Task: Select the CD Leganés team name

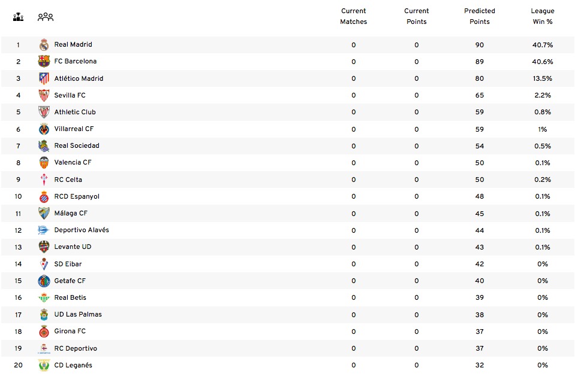Action: pos(73,365)
